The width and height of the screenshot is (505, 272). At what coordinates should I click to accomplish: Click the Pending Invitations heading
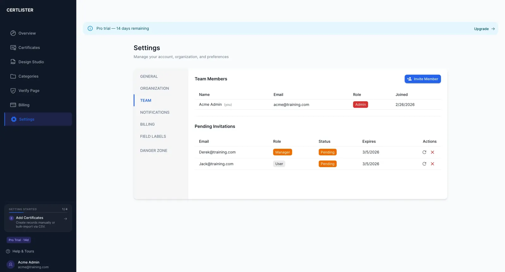tap(215, 126)
